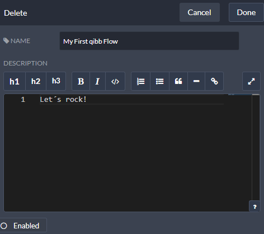Screen dimensions: 264x234
Task: Insert inline code formatting
Action: coord(115,81)
